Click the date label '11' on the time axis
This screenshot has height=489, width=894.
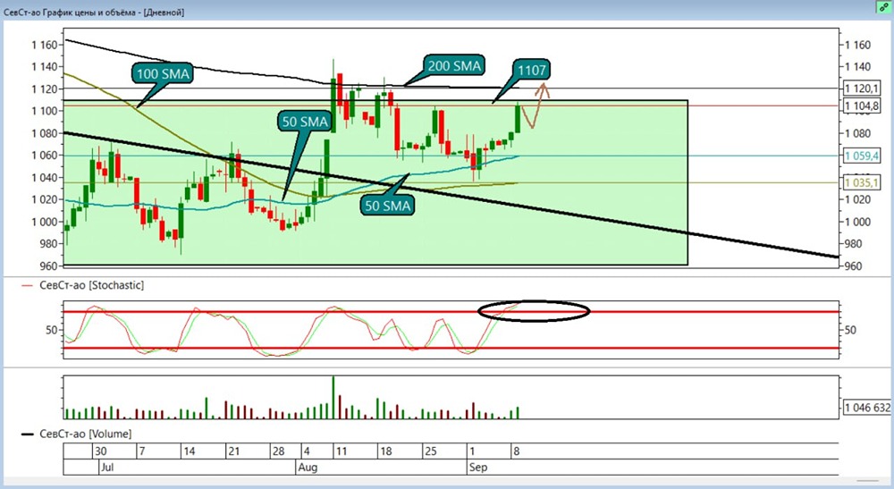(x=341, y=451)
